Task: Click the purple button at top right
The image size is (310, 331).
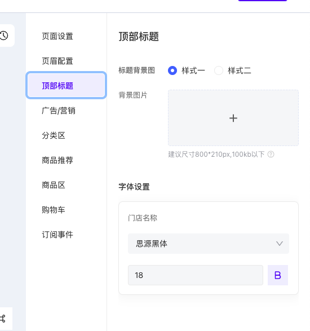Action: pyautogui.click(x=263, y=1)
